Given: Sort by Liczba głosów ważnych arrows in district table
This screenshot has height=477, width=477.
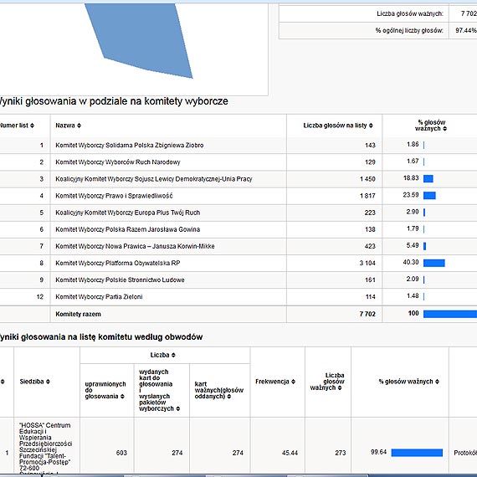Looking at the screenshot, I should (340, 387).
